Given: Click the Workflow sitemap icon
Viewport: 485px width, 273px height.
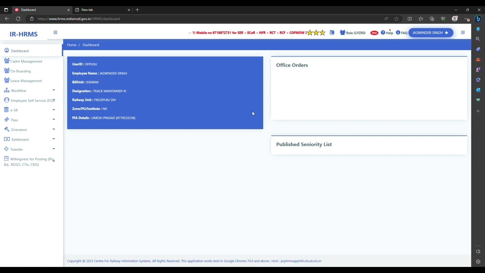Looking at the screenshot, I should 6,90.
